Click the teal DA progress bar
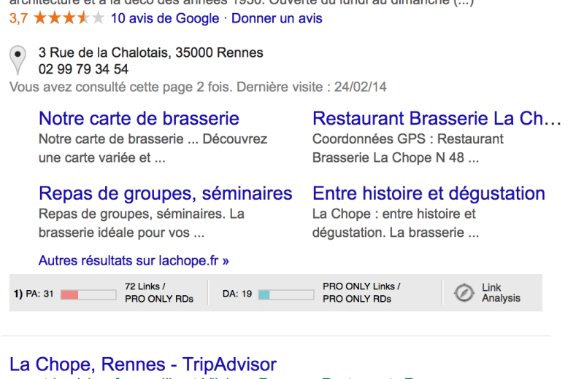 (x=286, y=294)
